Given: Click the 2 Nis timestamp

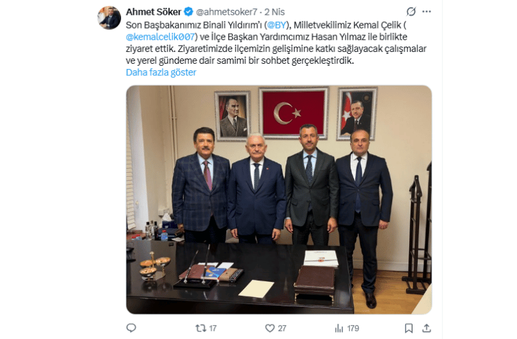Looking at the screenshot, I should tap(274, 12).
